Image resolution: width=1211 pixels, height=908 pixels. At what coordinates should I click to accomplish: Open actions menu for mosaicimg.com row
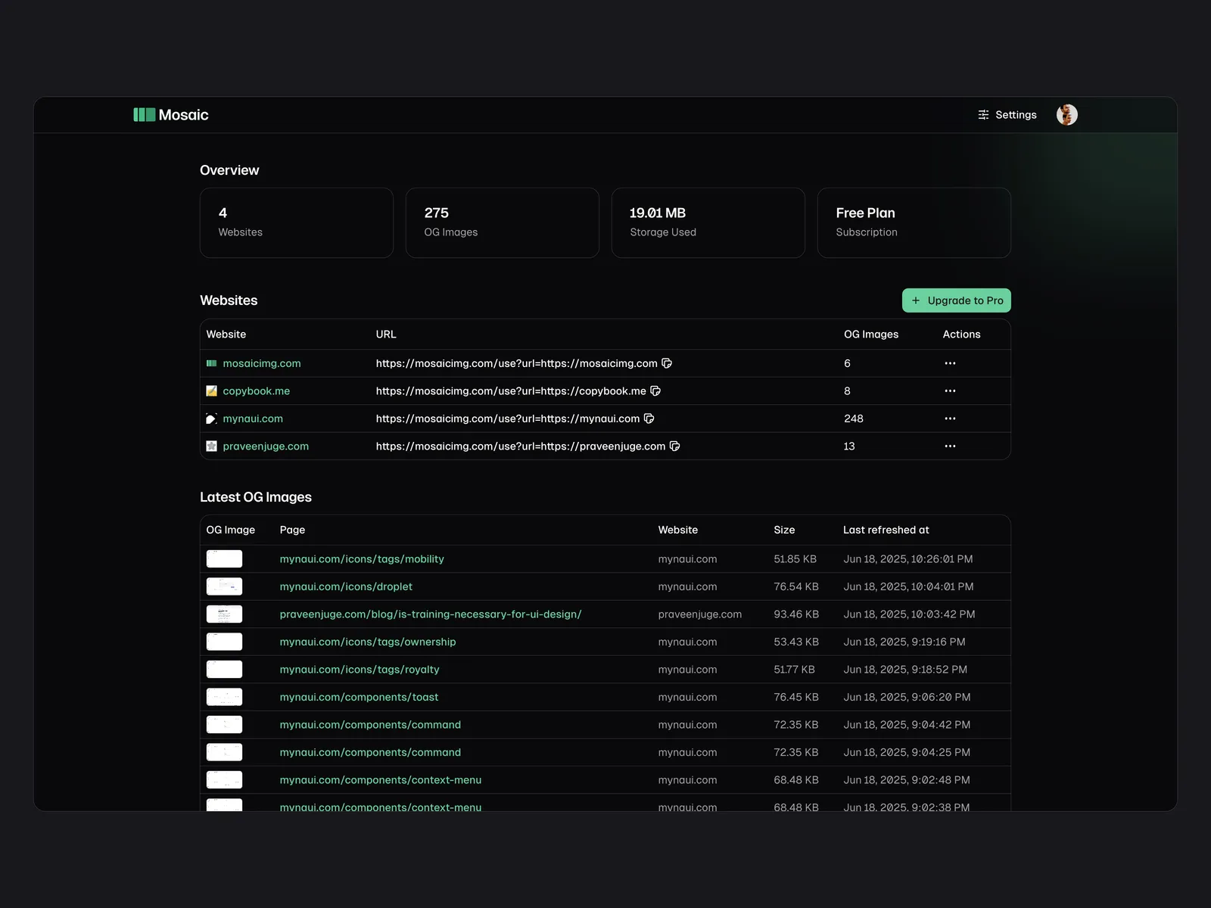950,363
